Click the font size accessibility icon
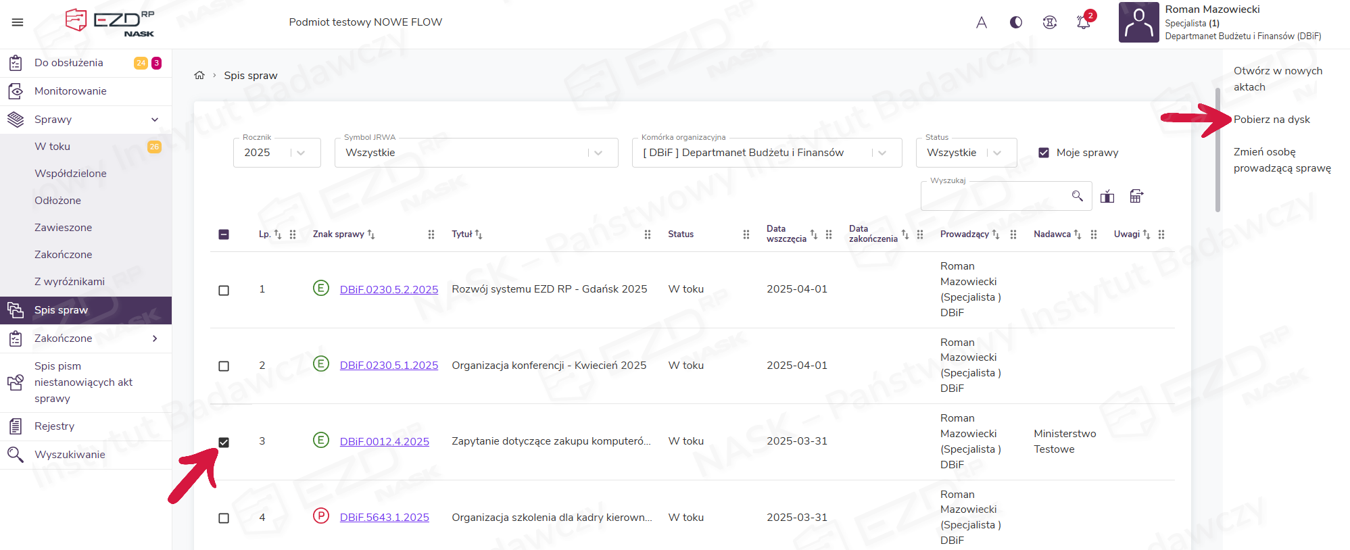Image resolution: width=1350 pixels, height=550 pixels. click(x=982, y=22)
